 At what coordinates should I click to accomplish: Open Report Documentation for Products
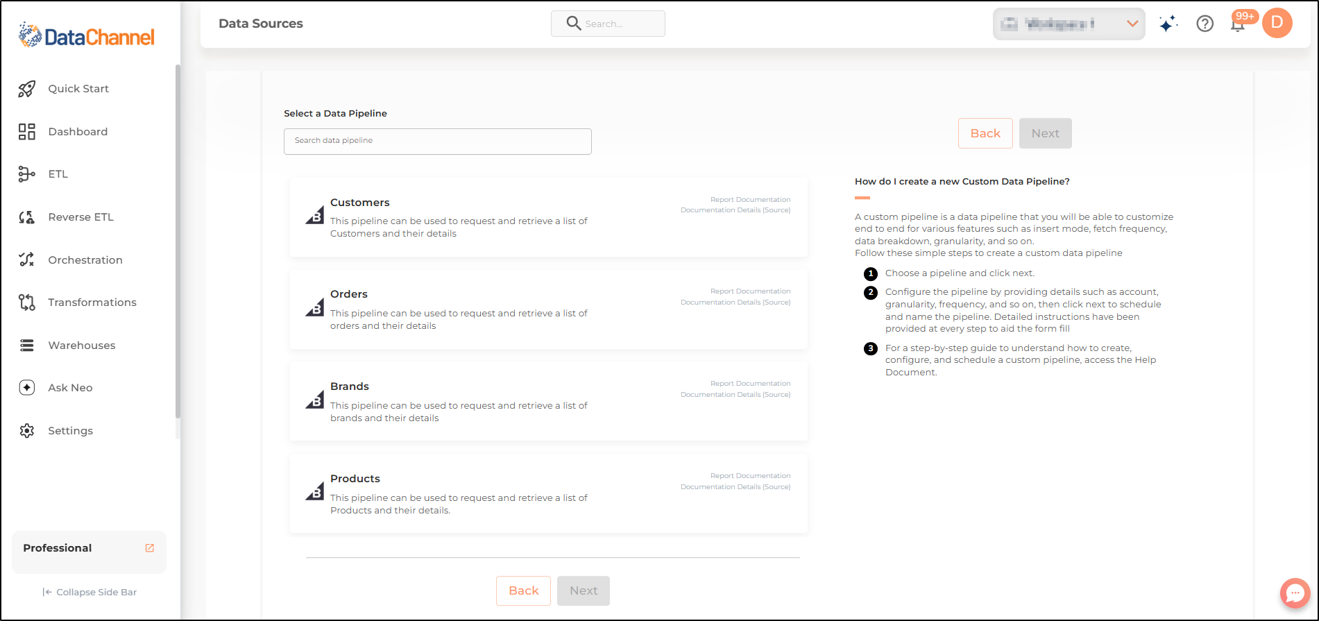tap(750, 476)
